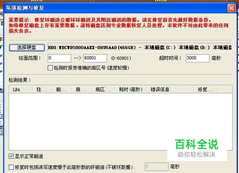Viewport: 239px width, 173px height.
Task: Click the 磁... column header
Action: coord(62,90)
